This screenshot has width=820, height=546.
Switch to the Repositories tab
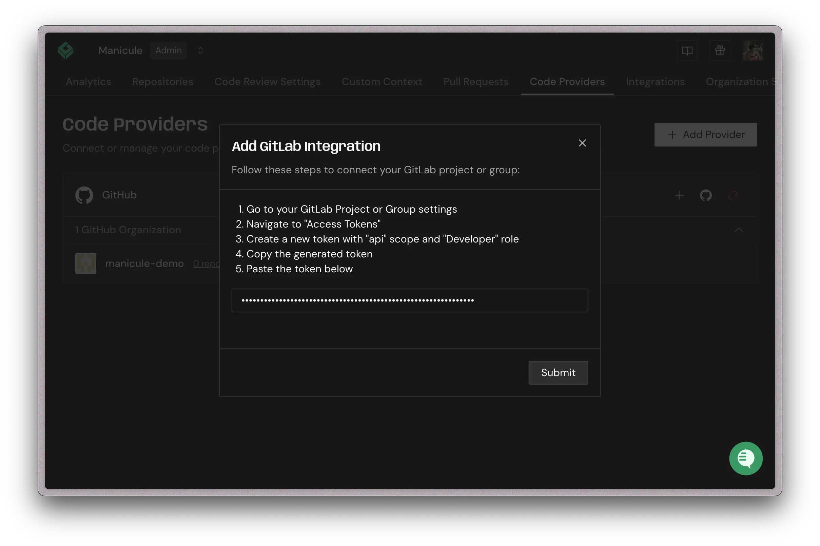162,81
